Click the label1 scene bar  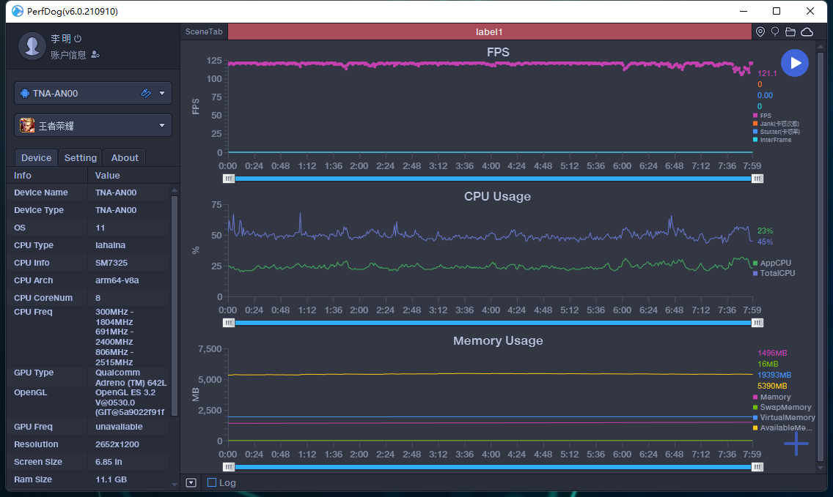pyautogui.click(x=489, y=31)
